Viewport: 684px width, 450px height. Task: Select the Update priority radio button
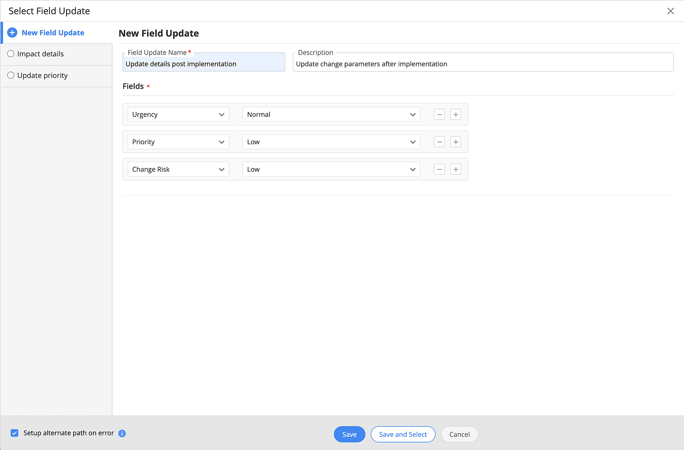click(11, 75)
